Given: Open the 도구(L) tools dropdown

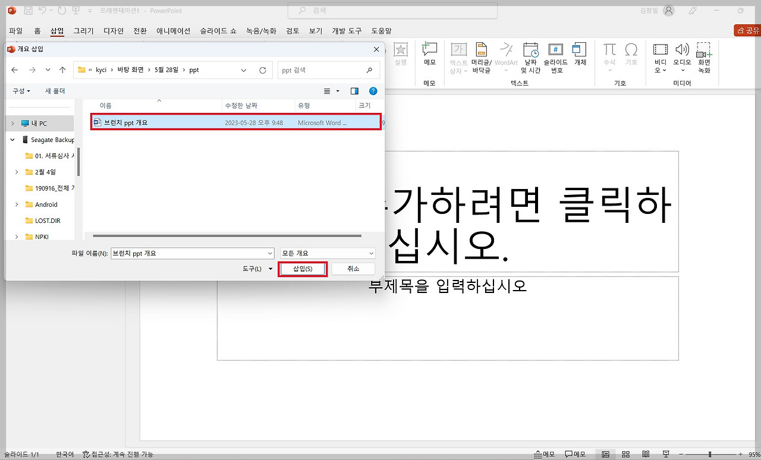Looking at the screenshot, I should 257,269.
